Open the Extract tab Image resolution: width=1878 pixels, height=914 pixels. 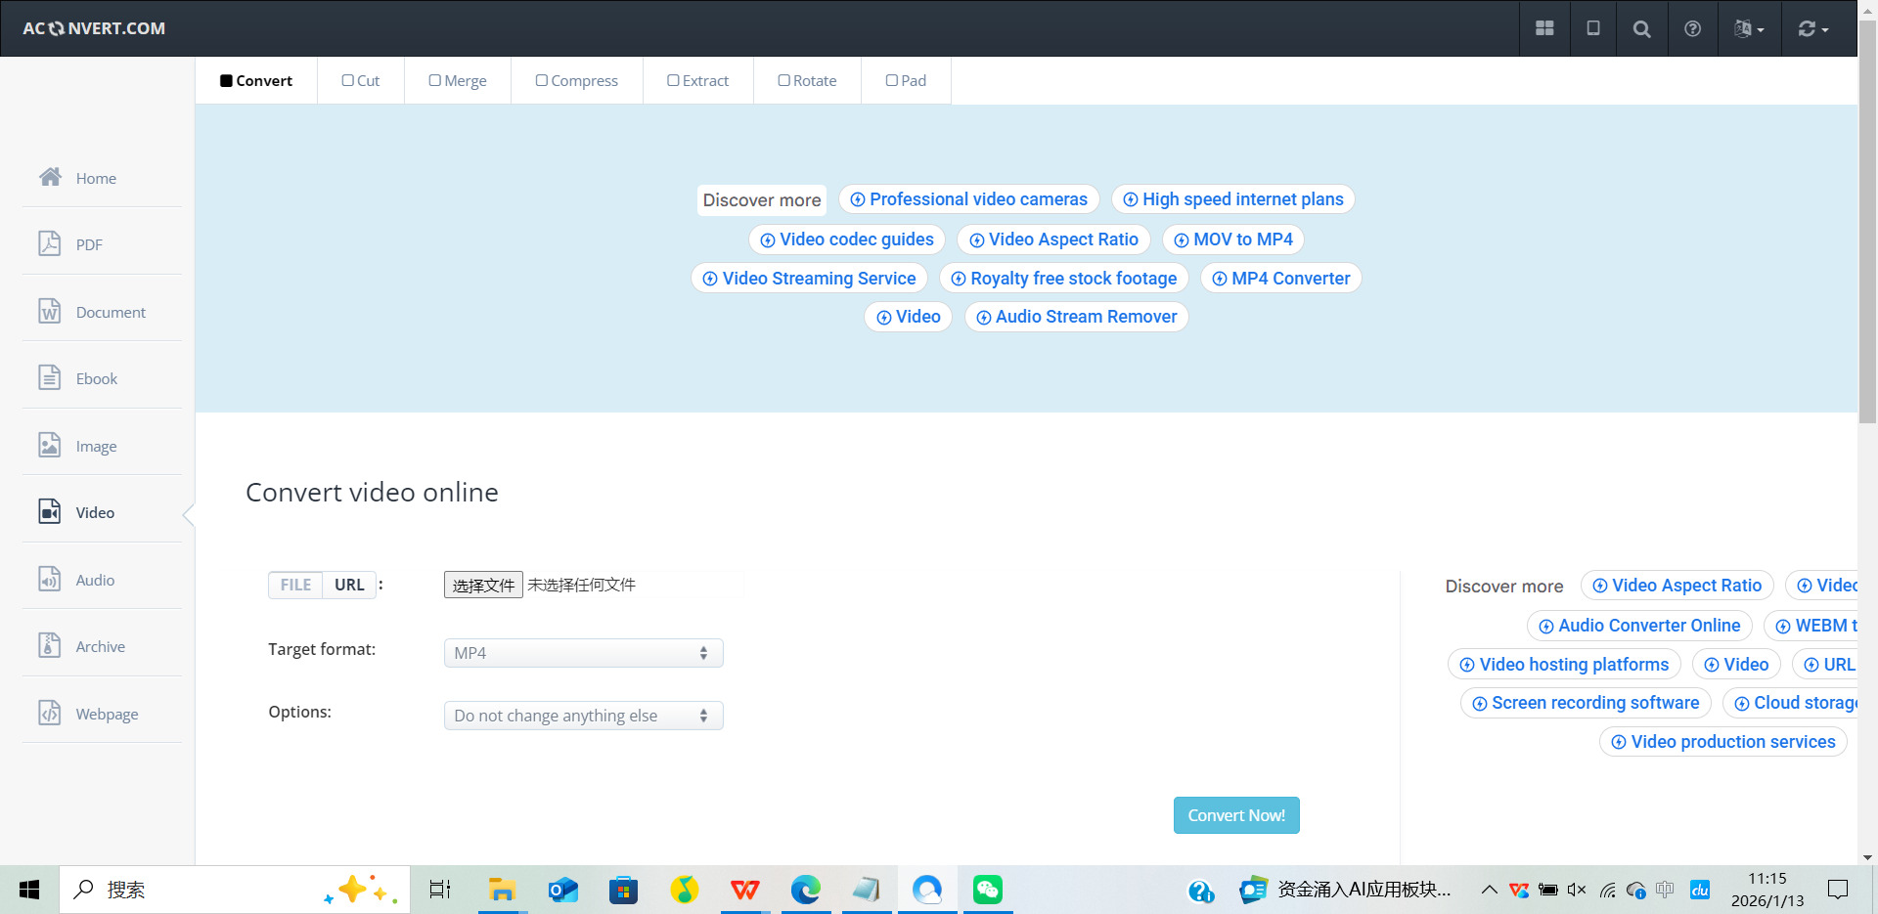coord(698,80)
